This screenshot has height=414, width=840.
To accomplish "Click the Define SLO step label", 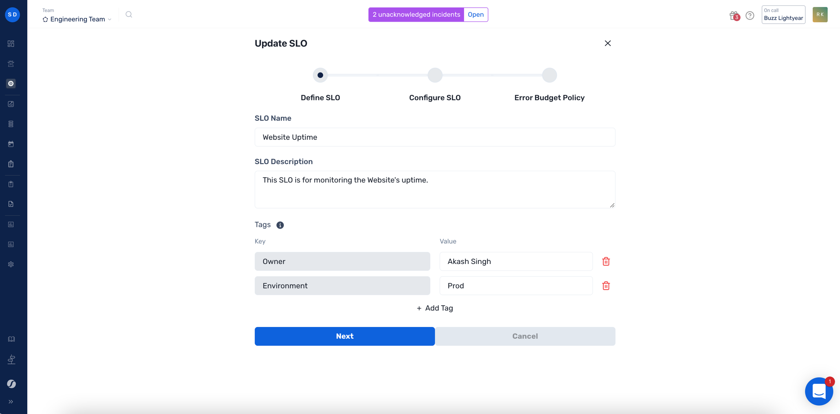I will point(320,98).
